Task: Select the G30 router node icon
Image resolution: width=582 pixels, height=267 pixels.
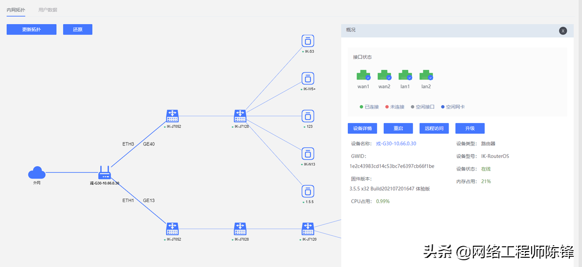Action: 104,173
